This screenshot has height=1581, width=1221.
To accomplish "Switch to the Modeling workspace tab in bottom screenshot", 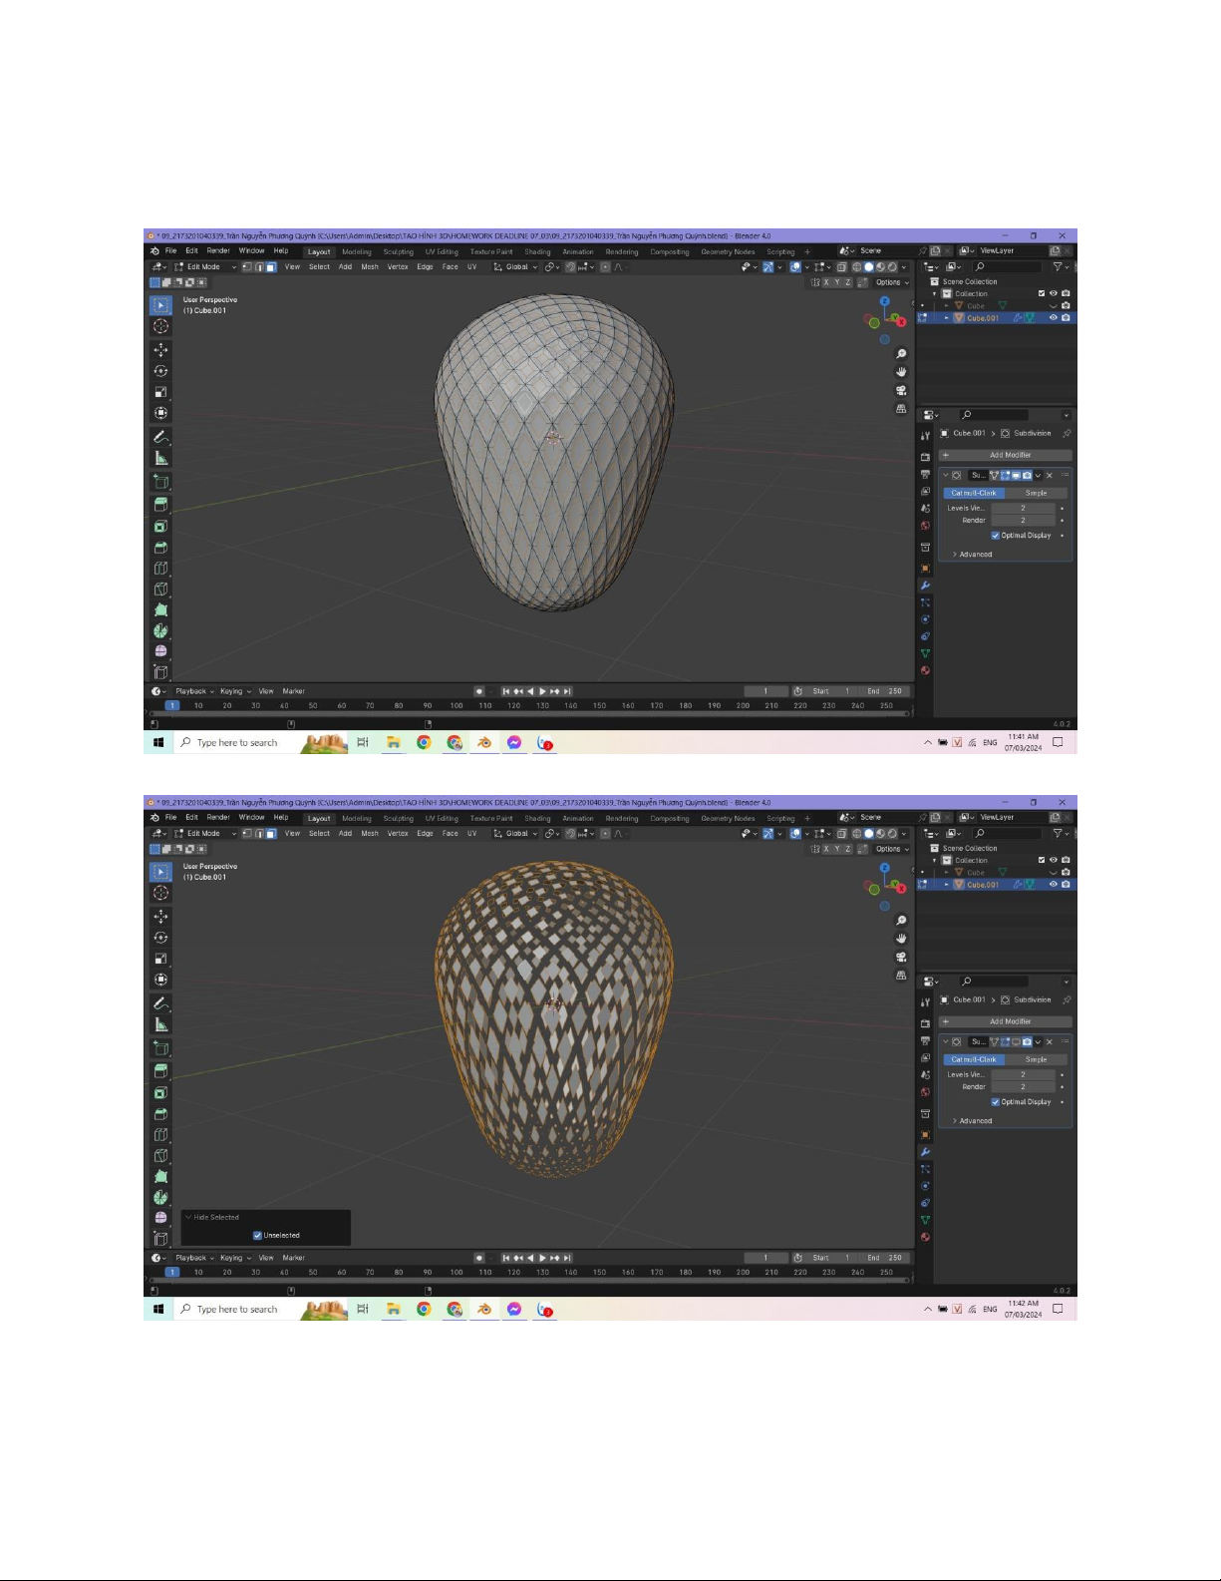I will [x=356, y=819].
